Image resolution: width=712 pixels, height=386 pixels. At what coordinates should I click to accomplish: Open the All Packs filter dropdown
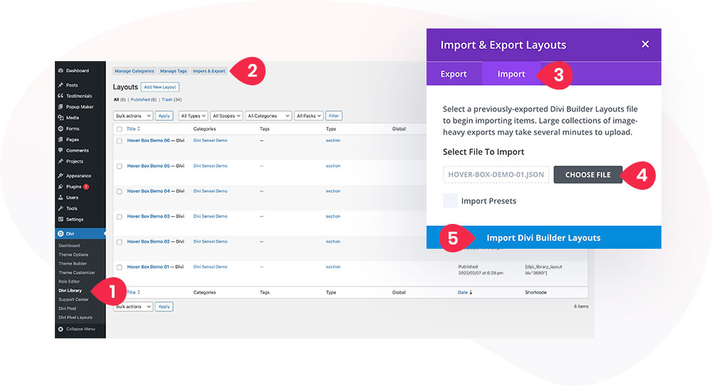(x=309, y=116)
